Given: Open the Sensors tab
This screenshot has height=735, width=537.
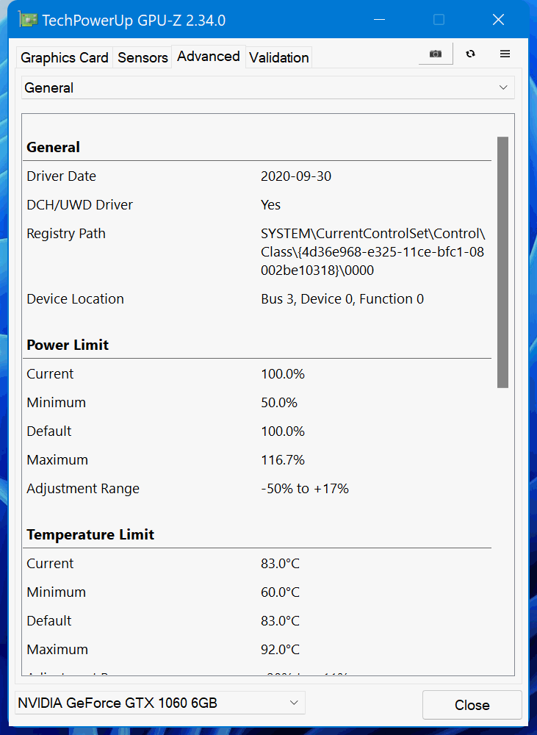Looking at the screenshot, I should (x=143, y=57).
